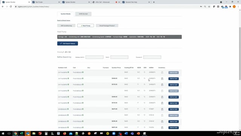
Task: Click the SEER column header
Action: click(x=139, y=68)
